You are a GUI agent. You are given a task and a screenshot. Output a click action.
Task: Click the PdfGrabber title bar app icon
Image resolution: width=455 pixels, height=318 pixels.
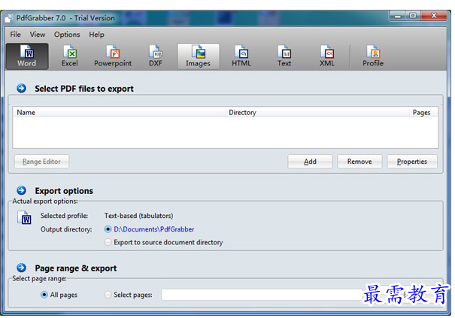pyautogui.click(x=9, y=18)
